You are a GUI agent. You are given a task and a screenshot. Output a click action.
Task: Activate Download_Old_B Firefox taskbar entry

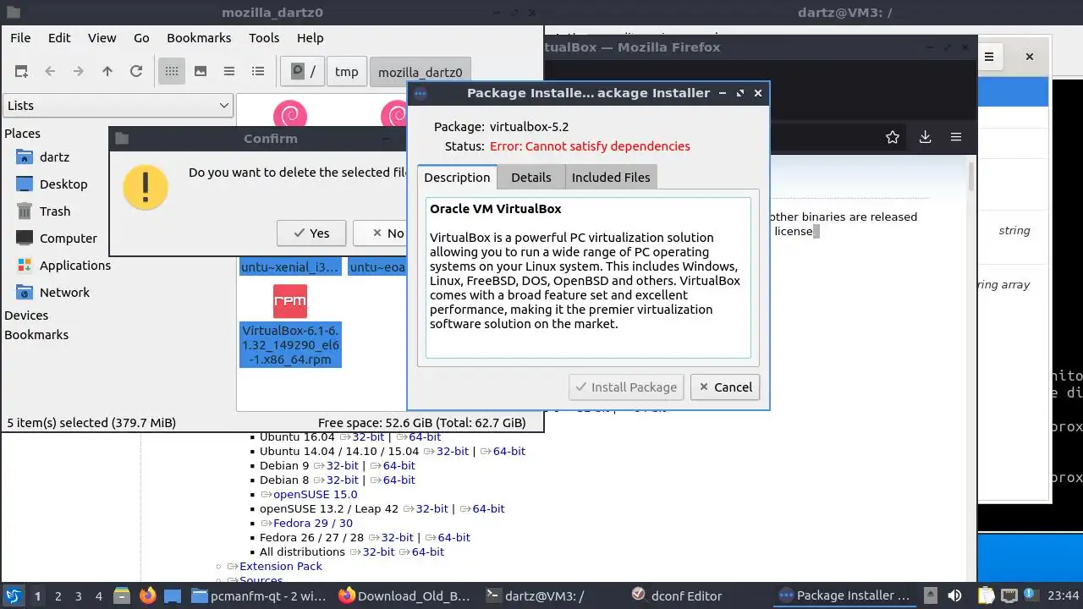(x=404, y=596)
